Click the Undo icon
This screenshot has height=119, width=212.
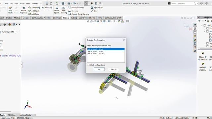[x=74, y=3]
